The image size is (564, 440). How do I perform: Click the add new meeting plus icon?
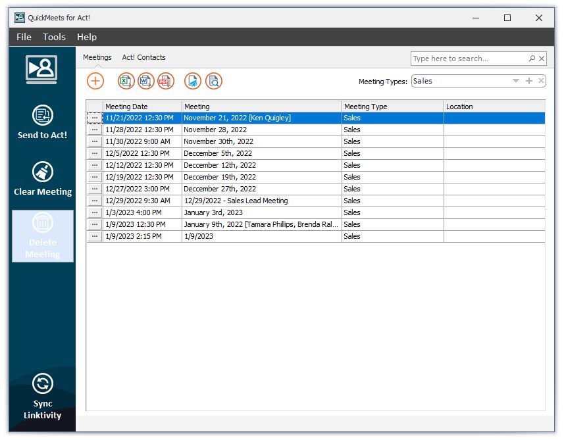[95, 81]
